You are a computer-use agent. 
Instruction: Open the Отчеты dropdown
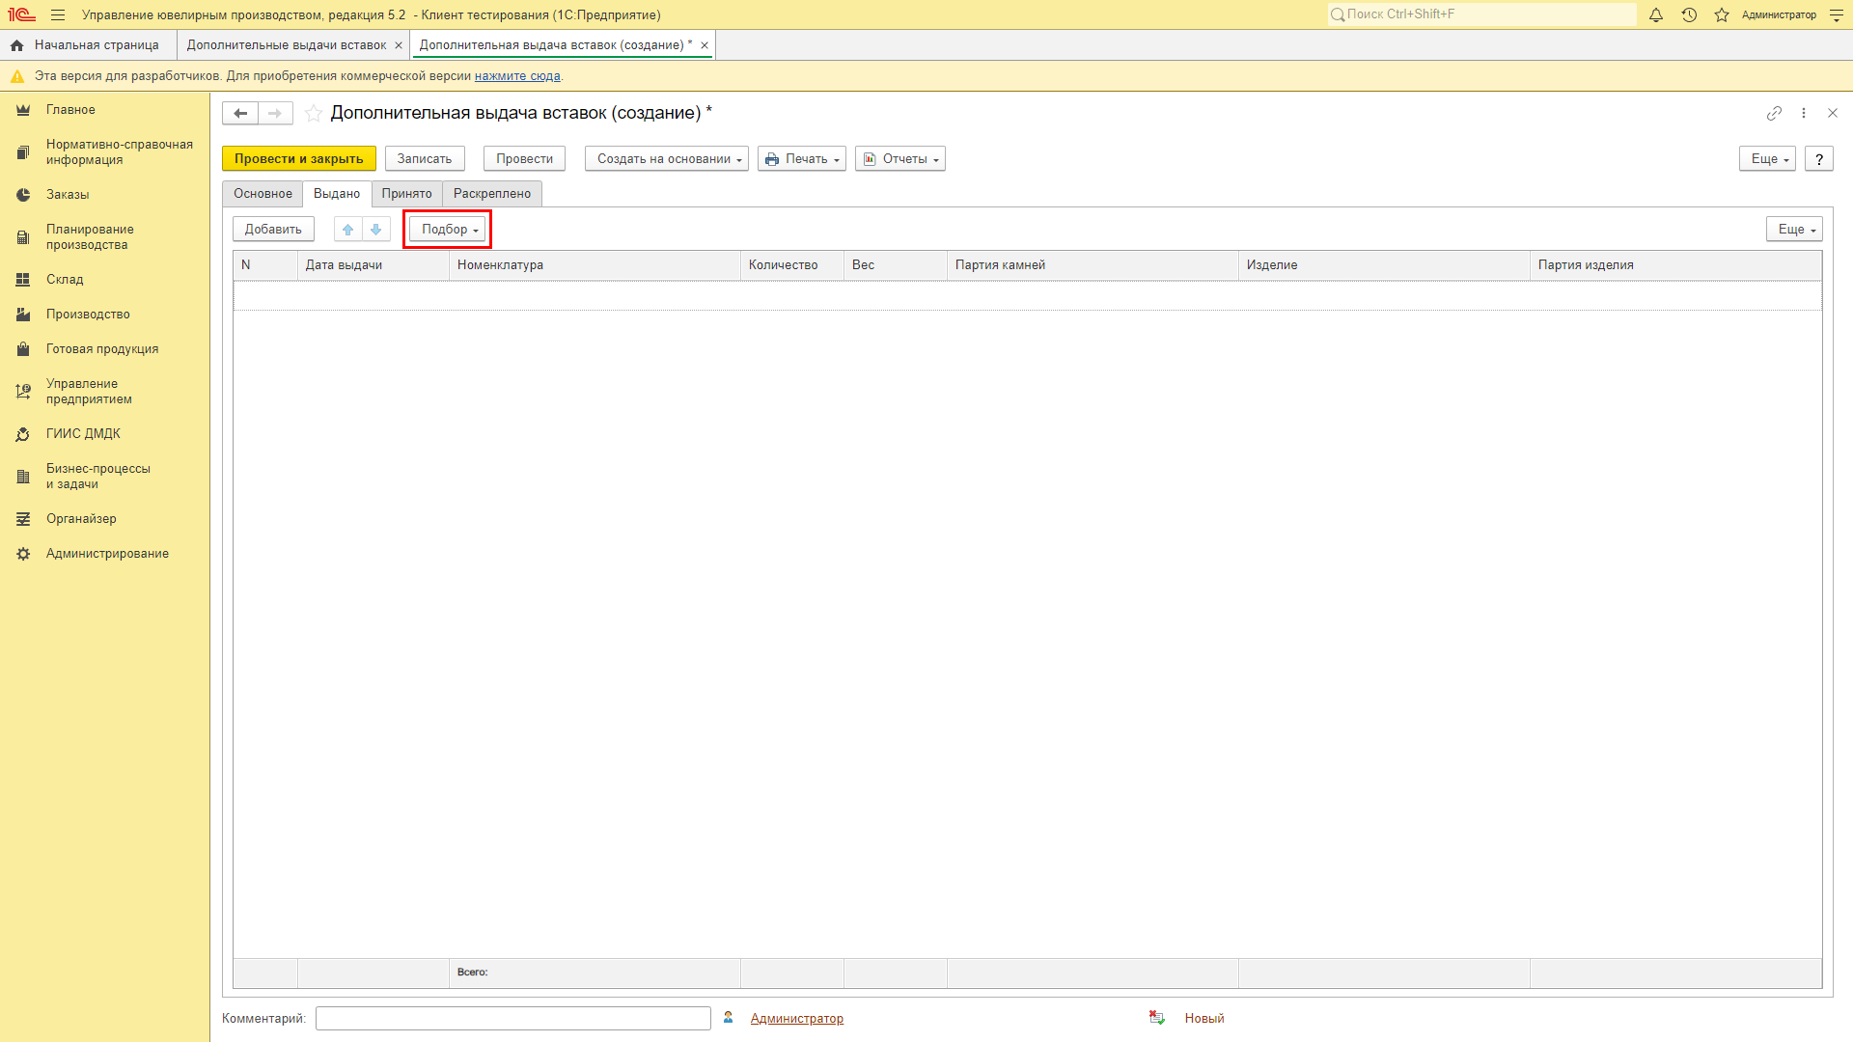[x=900, y=159]
